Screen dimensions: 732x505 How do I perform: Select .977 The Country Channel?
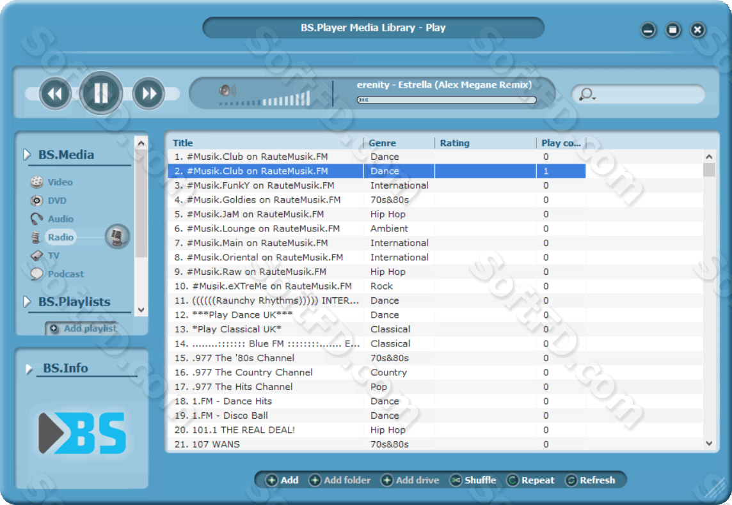377,373
